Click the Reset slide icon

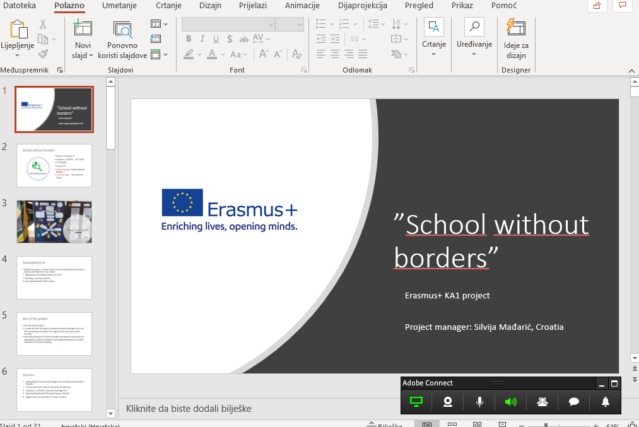click(156, 38)
